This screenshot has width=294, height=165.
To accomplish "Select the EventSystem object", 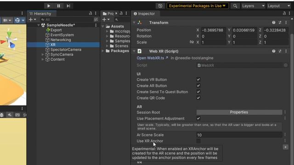I will (62, 35).
